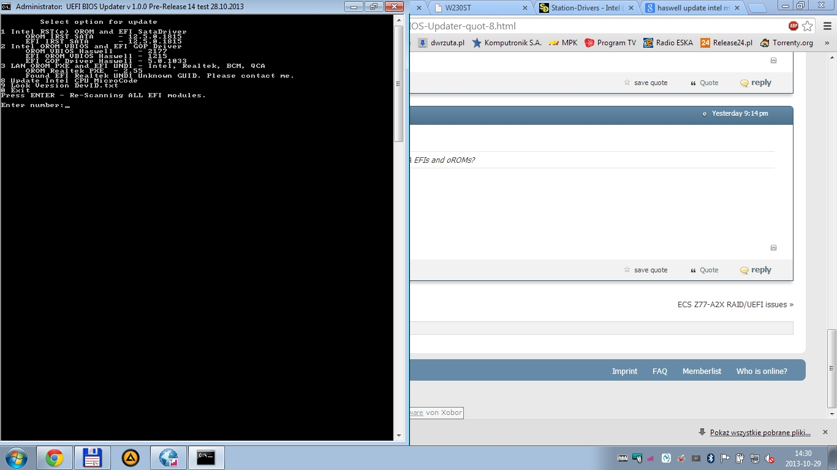Open the console window system menu icon
The height and width of the screenshot is (470, 837).
click(x=6, y=7)
